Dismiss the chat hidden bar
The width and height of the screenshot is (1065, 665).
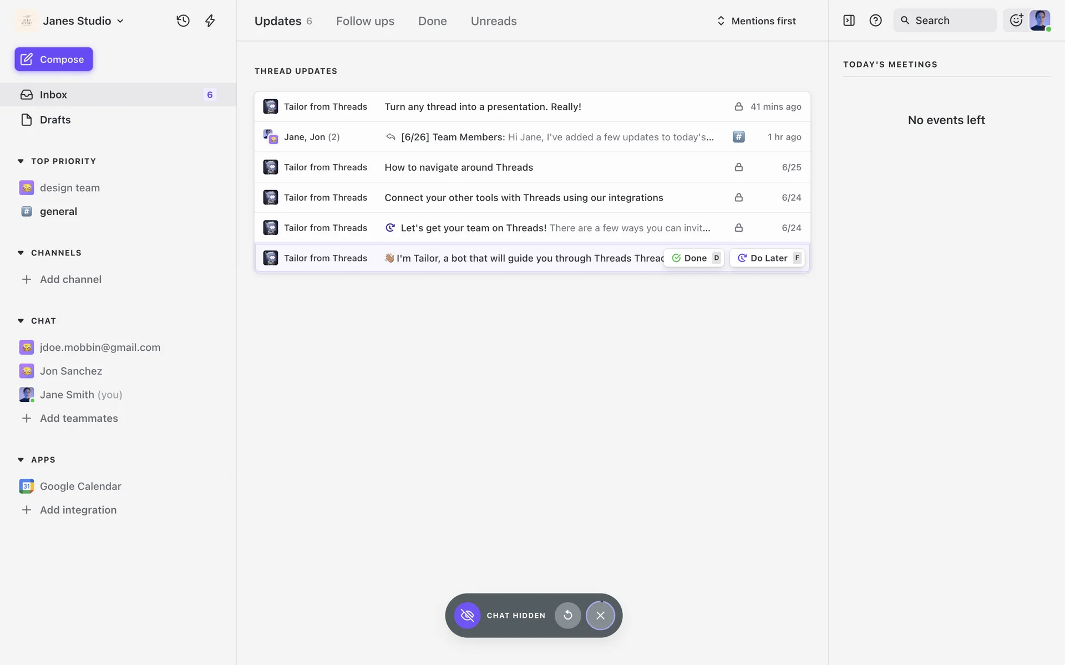(600, 615)
